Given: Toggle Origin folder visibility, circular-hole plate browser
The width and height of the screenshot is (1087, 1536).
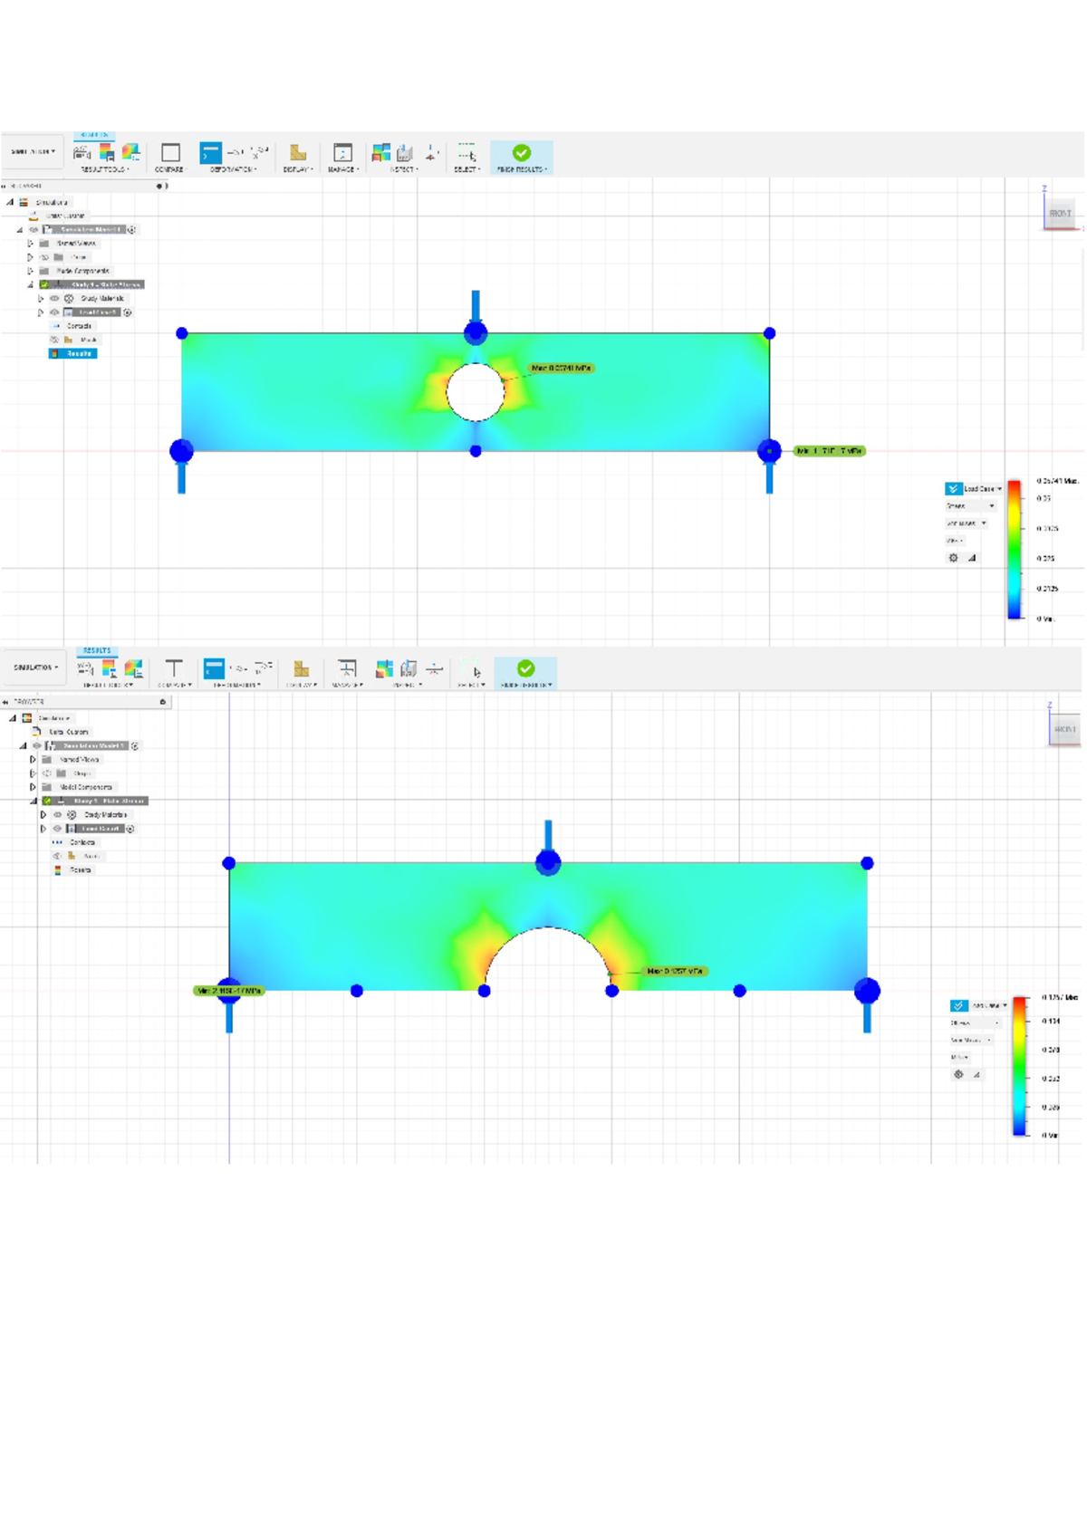Looking at the screenshot, I should [44, 257].
